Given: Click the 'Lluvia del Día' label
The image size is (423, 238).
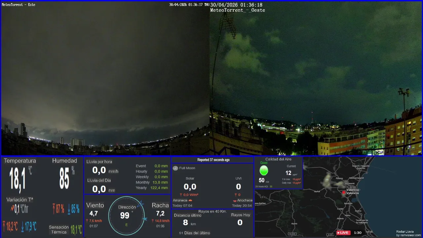Looking at the screenshot, I should click(99, 180).
